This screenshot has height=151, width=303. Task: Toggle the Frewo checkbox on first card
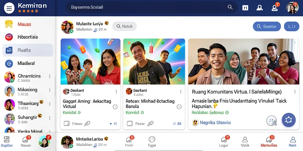click(67, 124)
